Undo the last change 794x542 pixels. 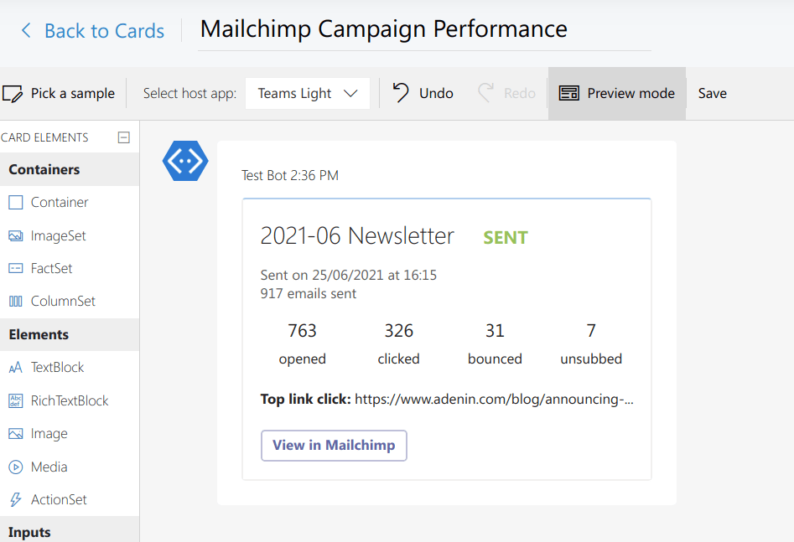[x=436, y=93]
